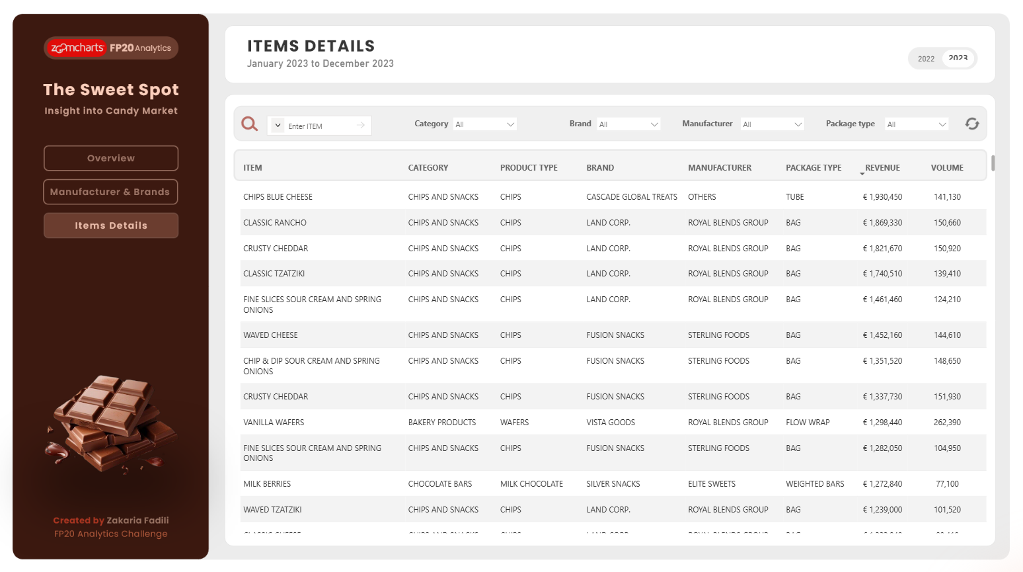Open the Brand filter dropdown

(628, 124)
